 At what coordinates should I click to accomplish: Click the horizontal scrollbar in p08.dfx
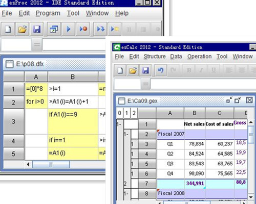(x=51, y=164)
